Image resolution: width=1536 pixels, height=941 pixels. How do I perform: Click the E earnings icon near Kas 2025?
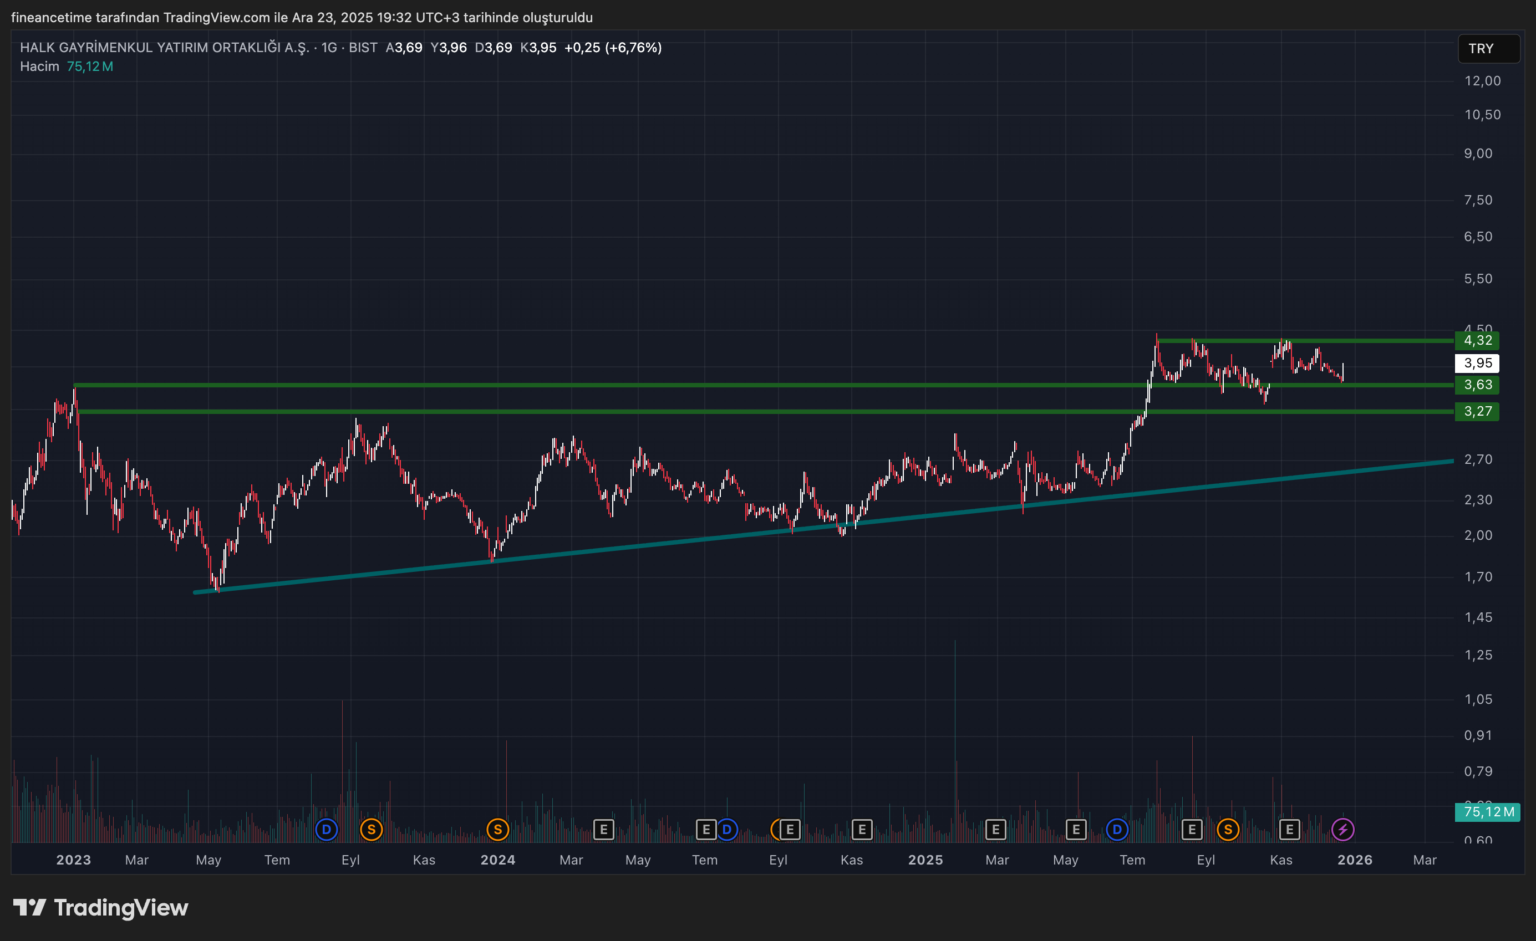pyautogui.click(x=1289, y=830)
